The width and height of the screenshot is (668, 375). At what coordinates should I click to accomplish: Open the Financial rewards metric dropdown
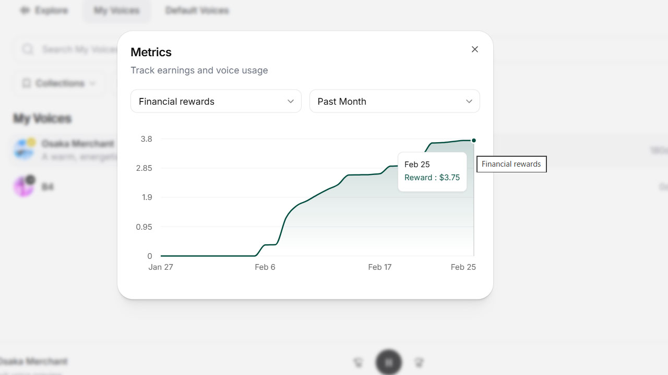[x=216, y=101]
